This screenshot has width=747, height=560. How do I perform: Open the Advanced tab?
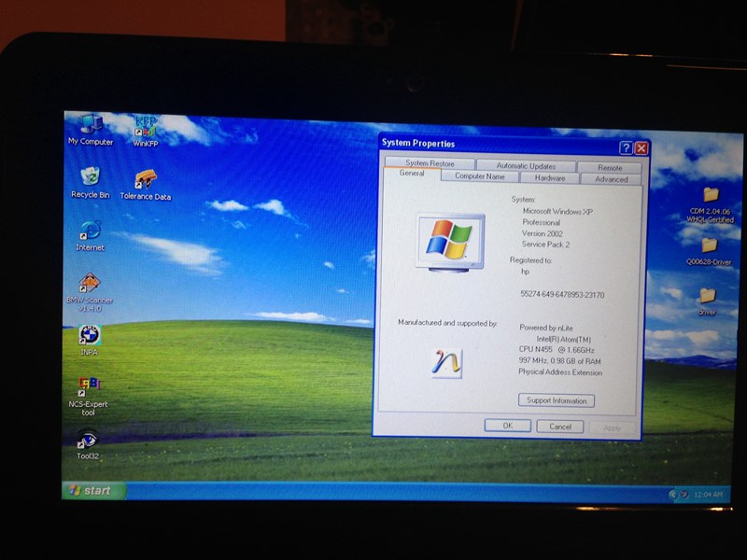pos(612,179)
